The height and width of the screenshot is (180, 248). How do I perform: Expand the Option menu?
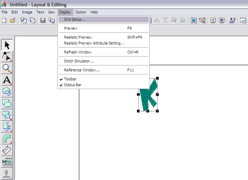coord(81,12)
